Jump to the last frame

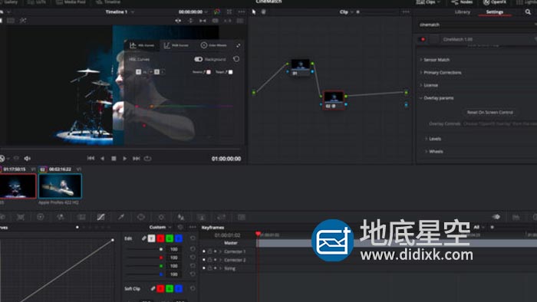(x=137, y=159)
